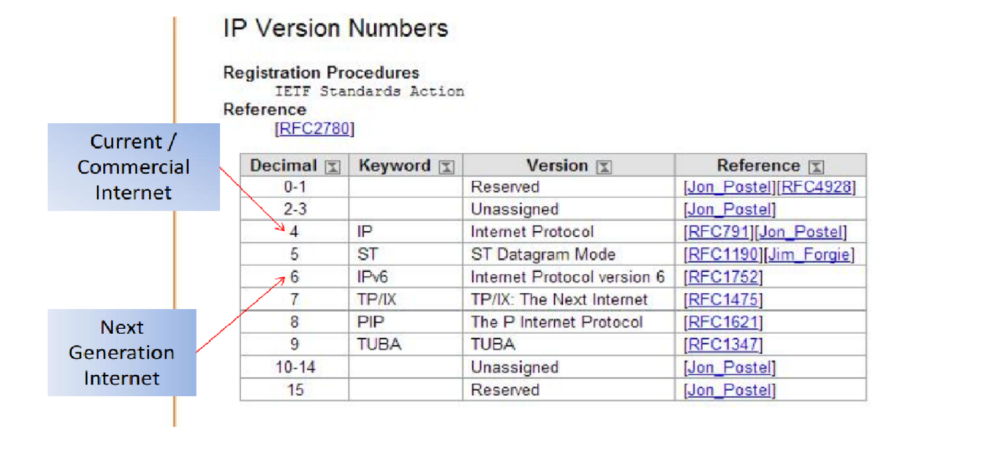Click Jon_Postel link in the 15 Reserved row

(730, 390)
